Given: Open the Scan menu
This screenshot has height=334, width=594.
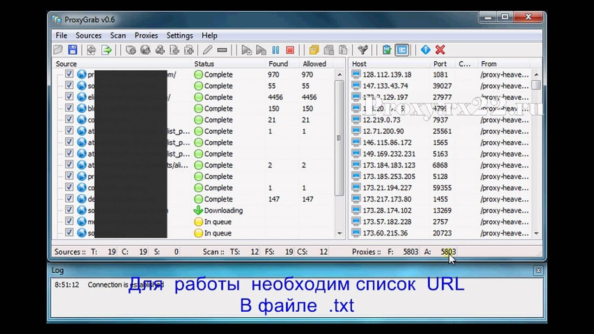Looking at the screenshot, I should 118,35.
